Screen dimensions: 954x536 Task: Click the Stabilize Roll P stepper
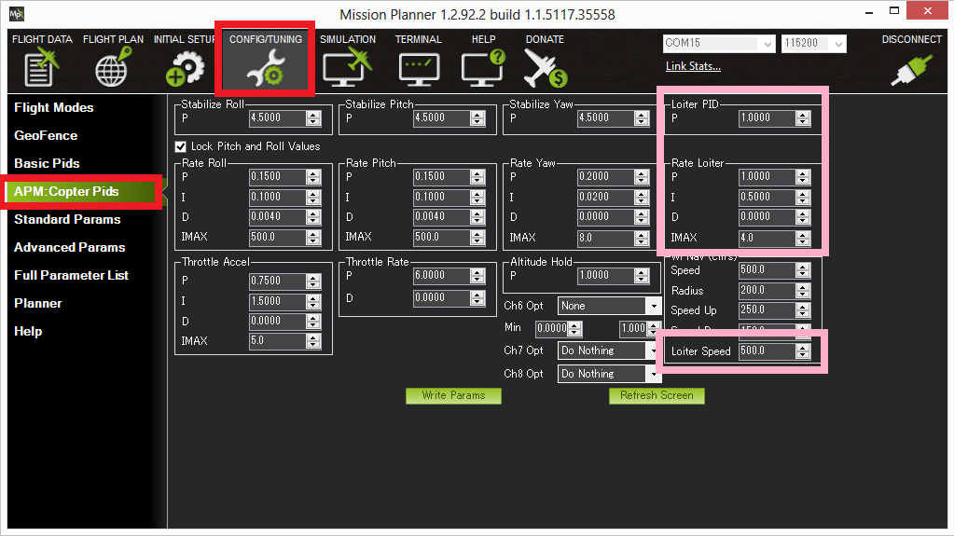pos(313,118)
